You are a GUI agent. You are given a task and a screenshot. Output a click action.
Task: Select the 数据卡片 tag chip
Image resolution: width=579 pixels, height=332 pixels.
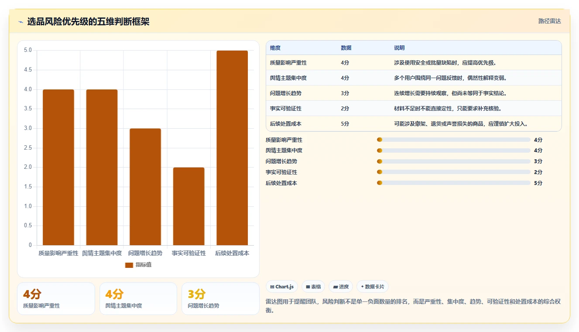372,287
